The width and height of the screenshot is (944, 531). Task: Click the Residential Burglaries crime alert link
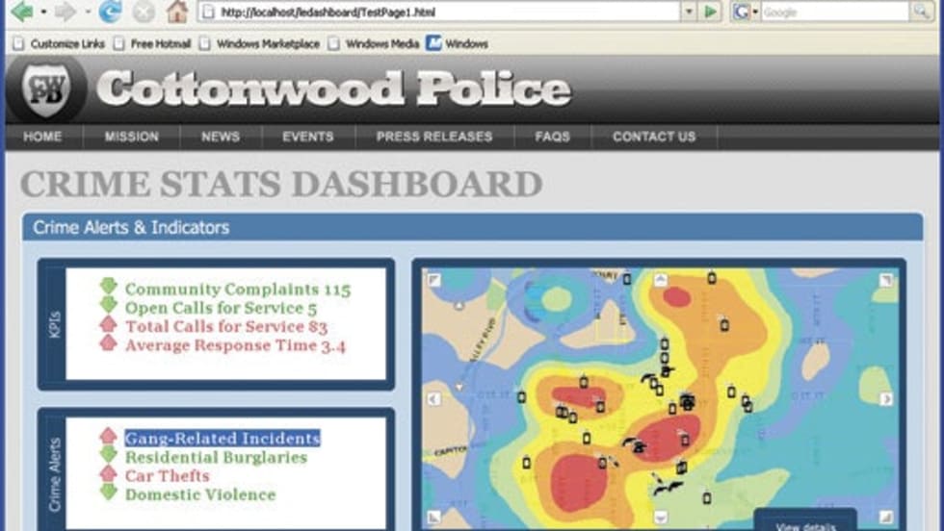[x=216, y=457]
